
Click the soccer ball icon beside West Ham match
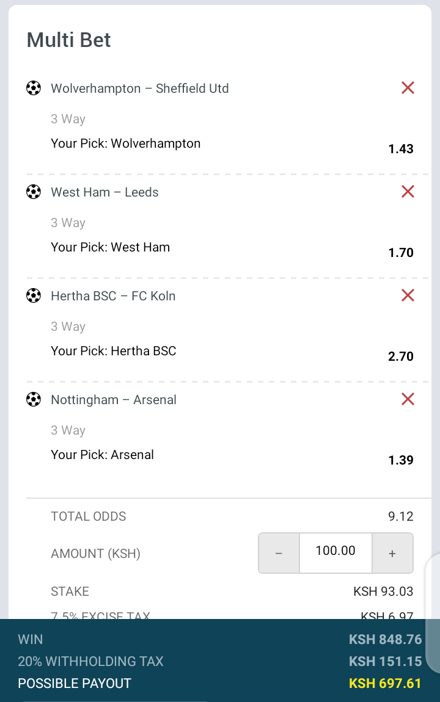pyautogui.click(x=34, y=192)
